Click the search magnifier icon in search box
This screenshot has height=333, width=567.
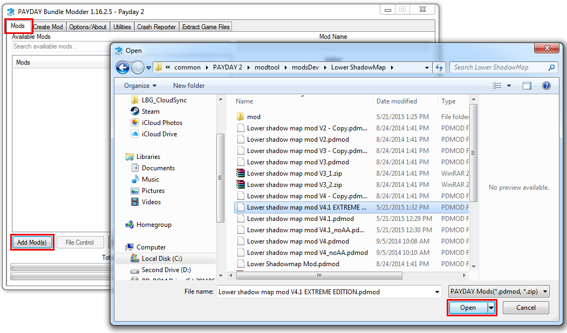tap(551, 67)
